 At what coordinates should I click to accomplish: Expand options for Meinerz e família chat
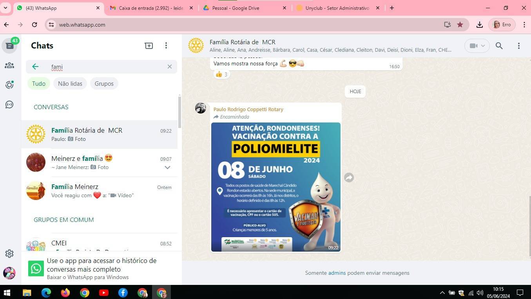point(167,168)
